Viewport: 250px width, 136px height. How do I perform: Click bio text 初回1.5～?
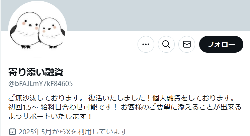click(23, 107)
